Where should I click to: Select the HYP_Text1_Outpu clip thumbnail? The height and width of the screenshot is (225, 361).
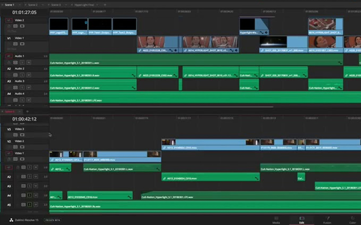[x=100, y=24]
